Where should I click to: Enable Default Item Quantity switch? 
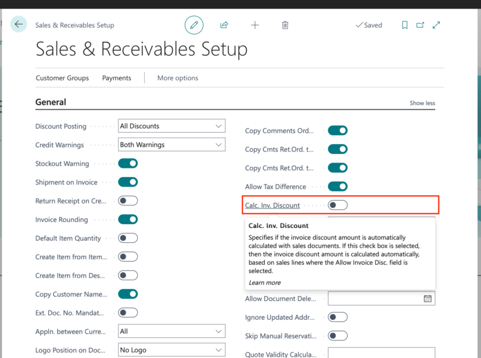click(128, 238)
